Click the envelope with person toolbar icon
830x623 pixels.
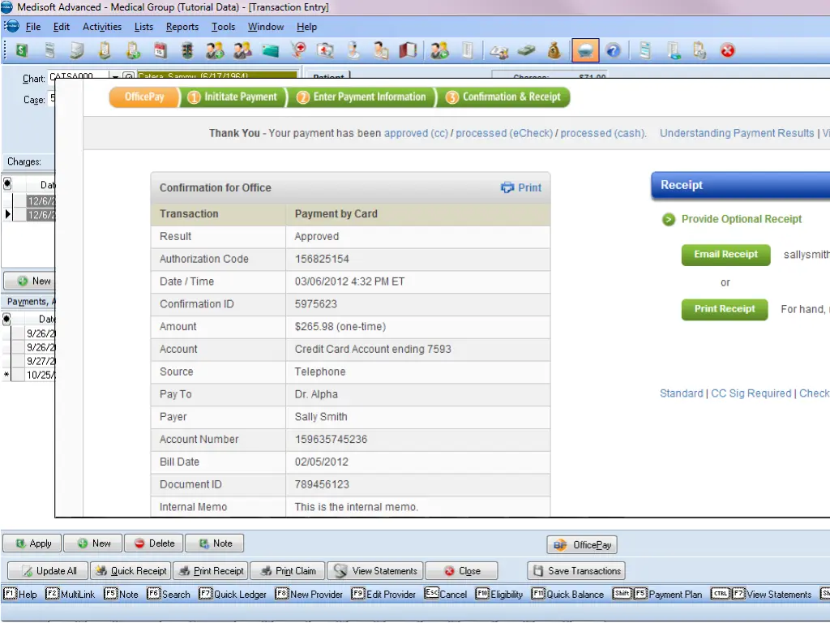point(498,50)
